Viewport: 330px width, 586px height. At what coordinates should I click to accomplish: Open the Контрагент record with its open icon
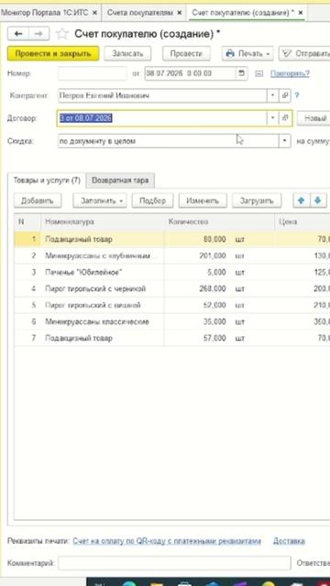[x=285, y=95]
